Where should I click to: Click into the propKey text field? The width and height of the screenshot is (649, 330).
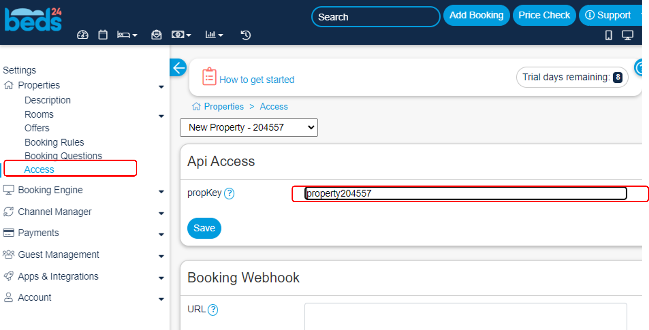click(465, 193)
